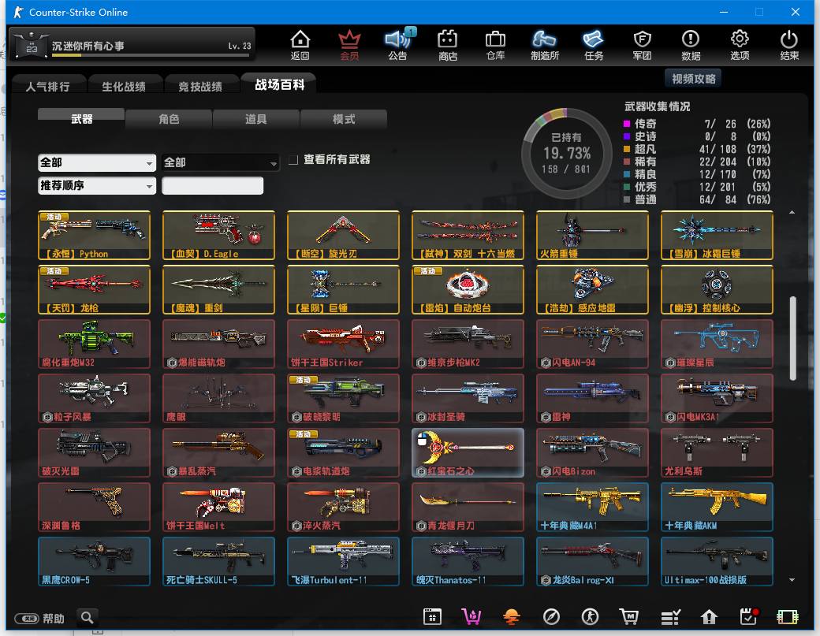Click the weapon search text field
820x636 pixels.
click(x=212, y=186)
